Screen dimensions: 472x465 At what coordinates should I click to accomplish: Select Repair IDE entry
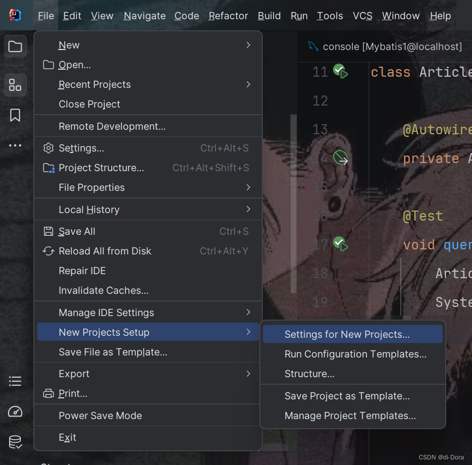pyautogui.click(x=148, y=271)
